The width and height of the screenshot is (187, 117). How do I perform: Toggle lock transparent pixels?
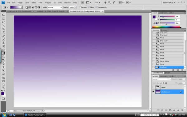[158, 83]
